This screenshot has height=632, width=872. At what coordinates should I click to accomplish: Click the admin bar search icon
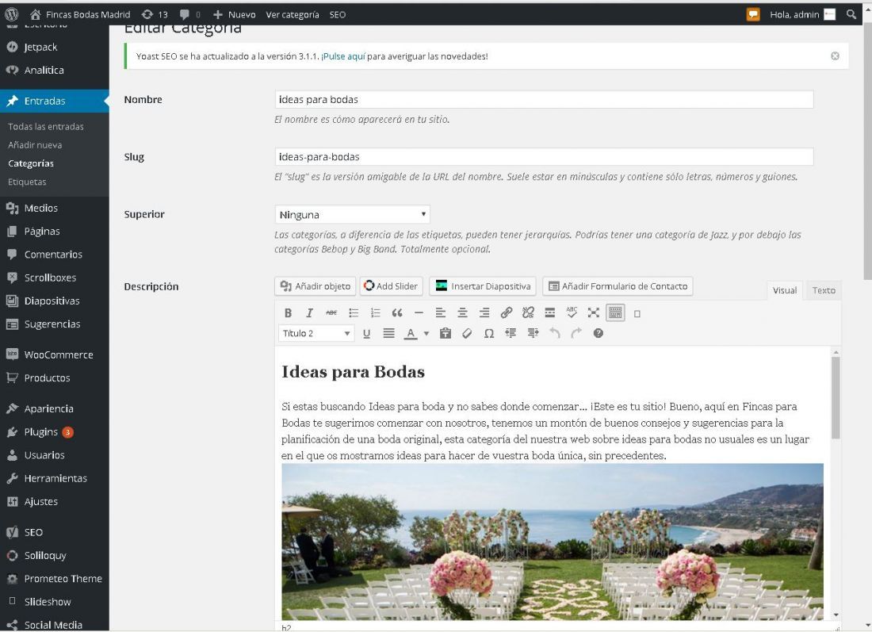pos(851,14)
